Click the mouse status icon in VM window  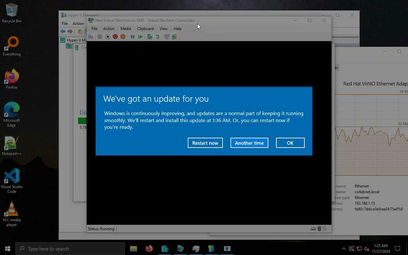point(319,229)
